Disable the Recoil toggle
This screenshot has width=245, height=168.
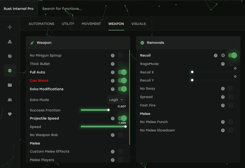233,55
